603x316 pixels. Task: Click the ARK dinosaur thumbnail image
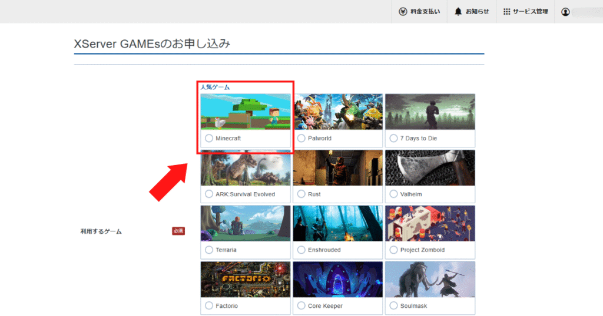(x=246, y=167)
